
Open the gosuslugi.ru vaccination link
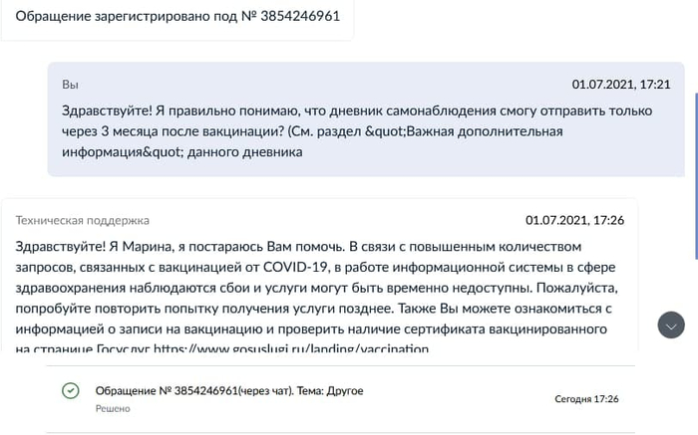tap(289, 349)
